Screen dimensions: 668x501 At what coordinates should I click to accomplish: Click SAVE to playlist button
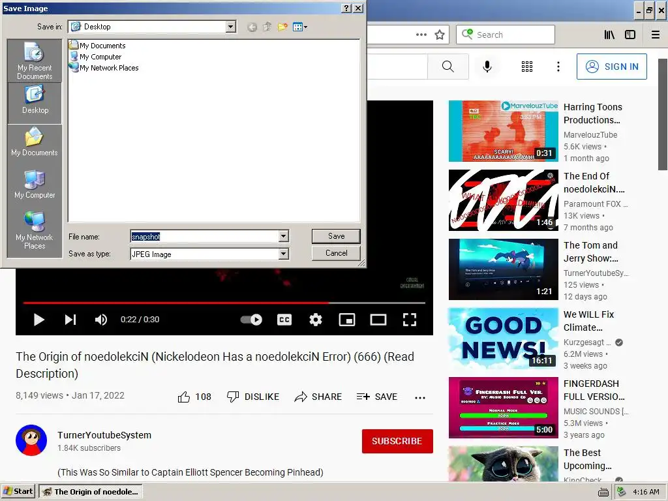point(377,397)
